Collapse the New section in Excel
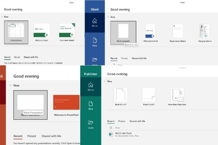This screenshot has height=145, width=218. tap(2, 17)
